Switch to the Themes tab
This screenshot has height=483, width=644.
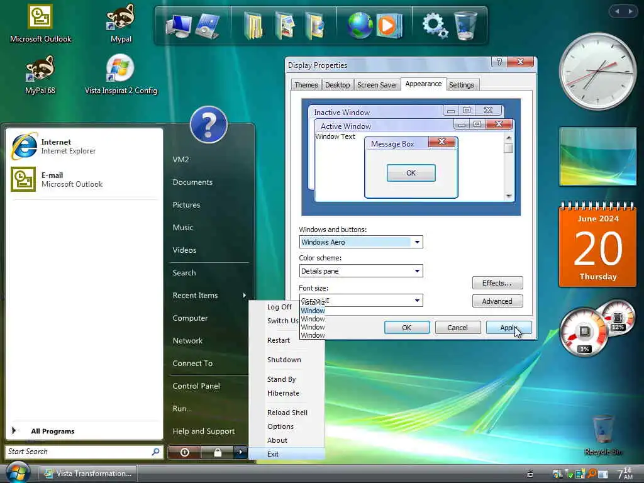306,85
